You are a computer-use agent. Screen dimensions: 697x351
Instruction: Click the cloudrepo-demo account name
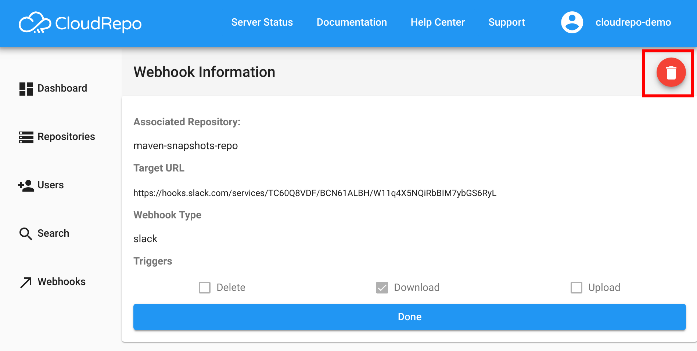pyautogui.click(x=633, y=22)
